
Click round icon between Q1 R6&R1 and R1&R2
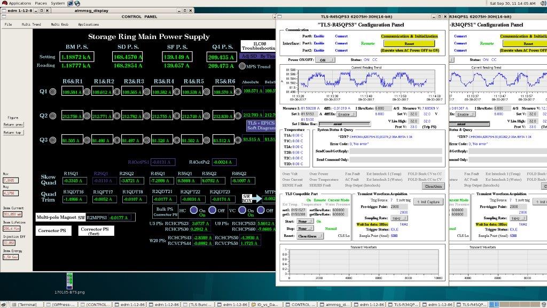tap(87, 91)
